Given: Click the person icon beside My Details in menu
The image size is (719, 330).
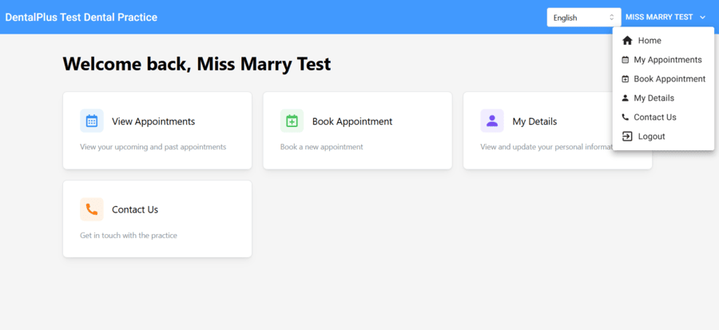Looking at the screenshot, I should click(626, 98).
